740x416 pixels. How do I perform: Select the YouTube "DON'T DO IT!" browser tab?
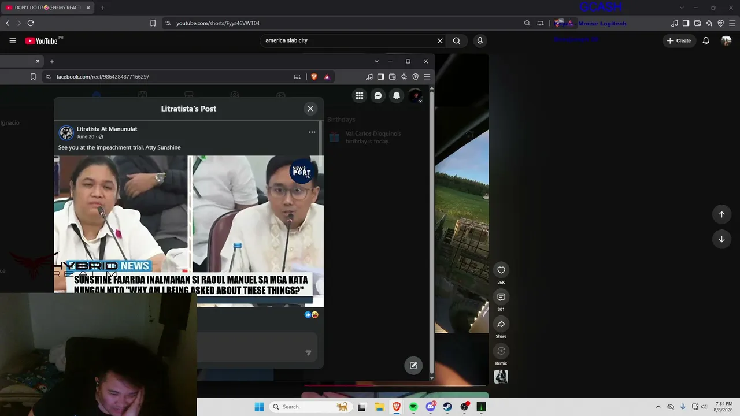pos(47,8)
